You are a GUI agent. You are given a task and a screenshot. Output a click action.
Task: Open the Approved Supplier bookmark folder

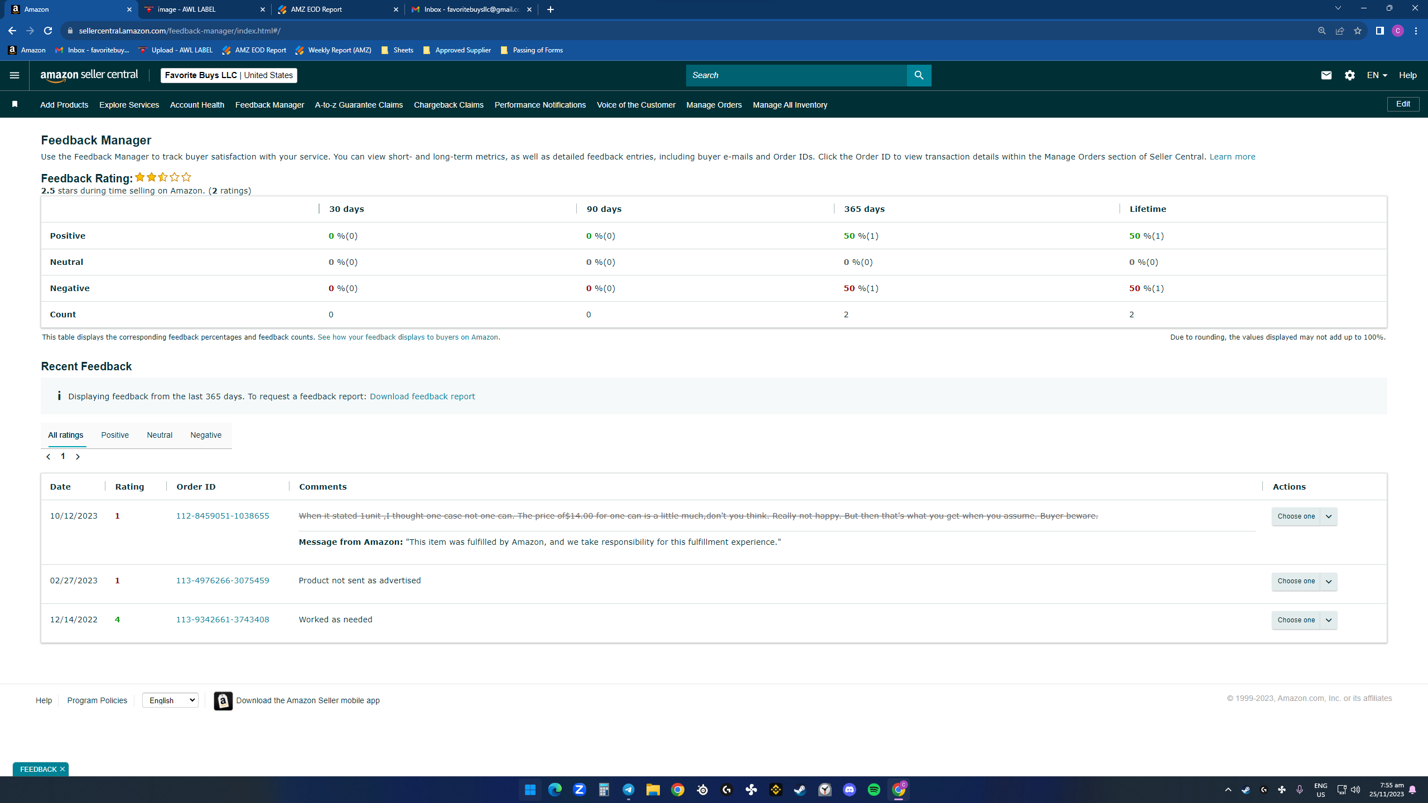[457, 50]
